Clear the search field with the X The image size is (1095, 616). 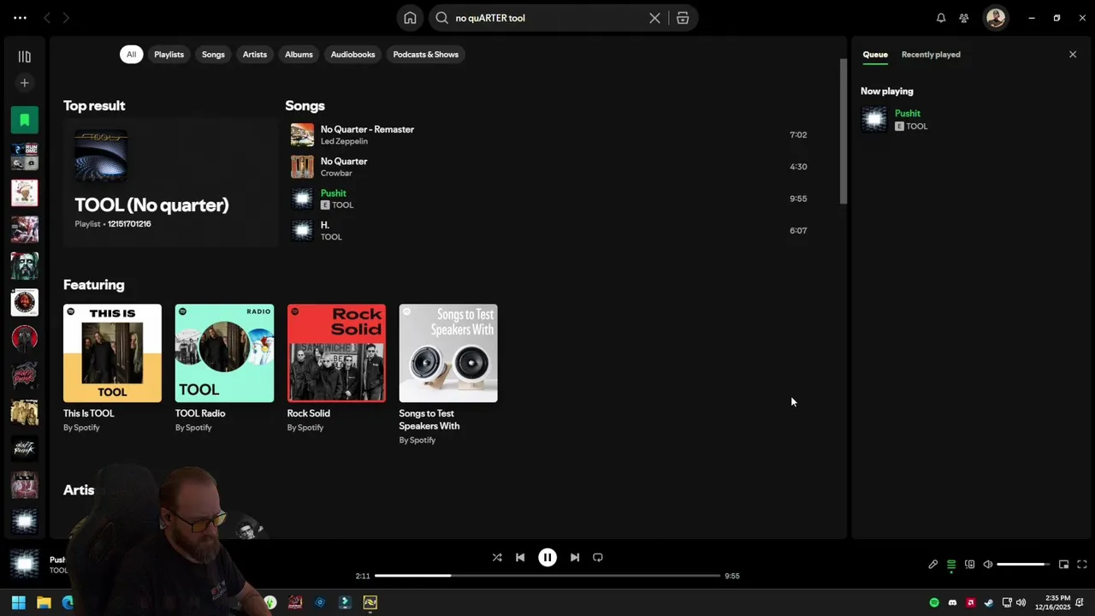(x=654, y=18)
